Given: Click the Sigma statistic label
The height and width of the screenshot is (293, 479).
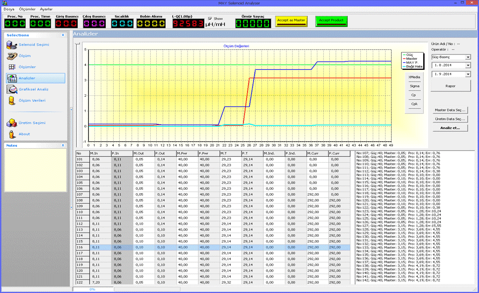Looking at the screenshot, I should tap(414, 86).
